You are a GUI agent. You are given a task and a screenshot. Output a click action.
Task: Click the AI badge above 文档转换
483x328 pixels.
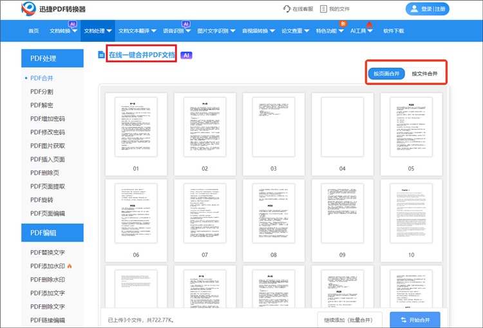(x=72, y=24)
